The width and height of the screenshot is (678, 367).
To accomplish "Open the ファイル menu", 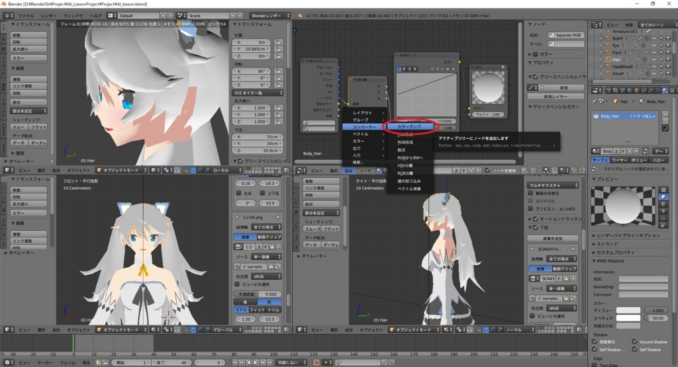I will point(26,16).
